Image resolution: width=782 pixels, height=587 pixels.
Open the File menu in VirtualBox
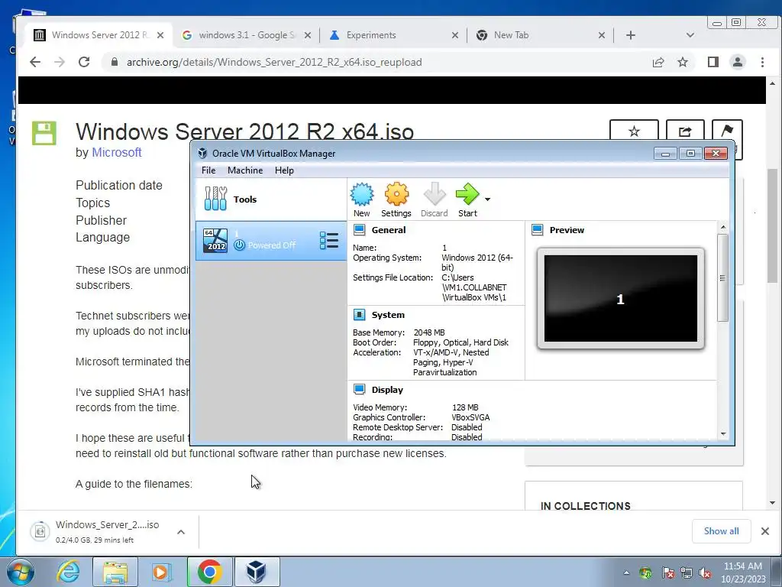pos(208,170)
